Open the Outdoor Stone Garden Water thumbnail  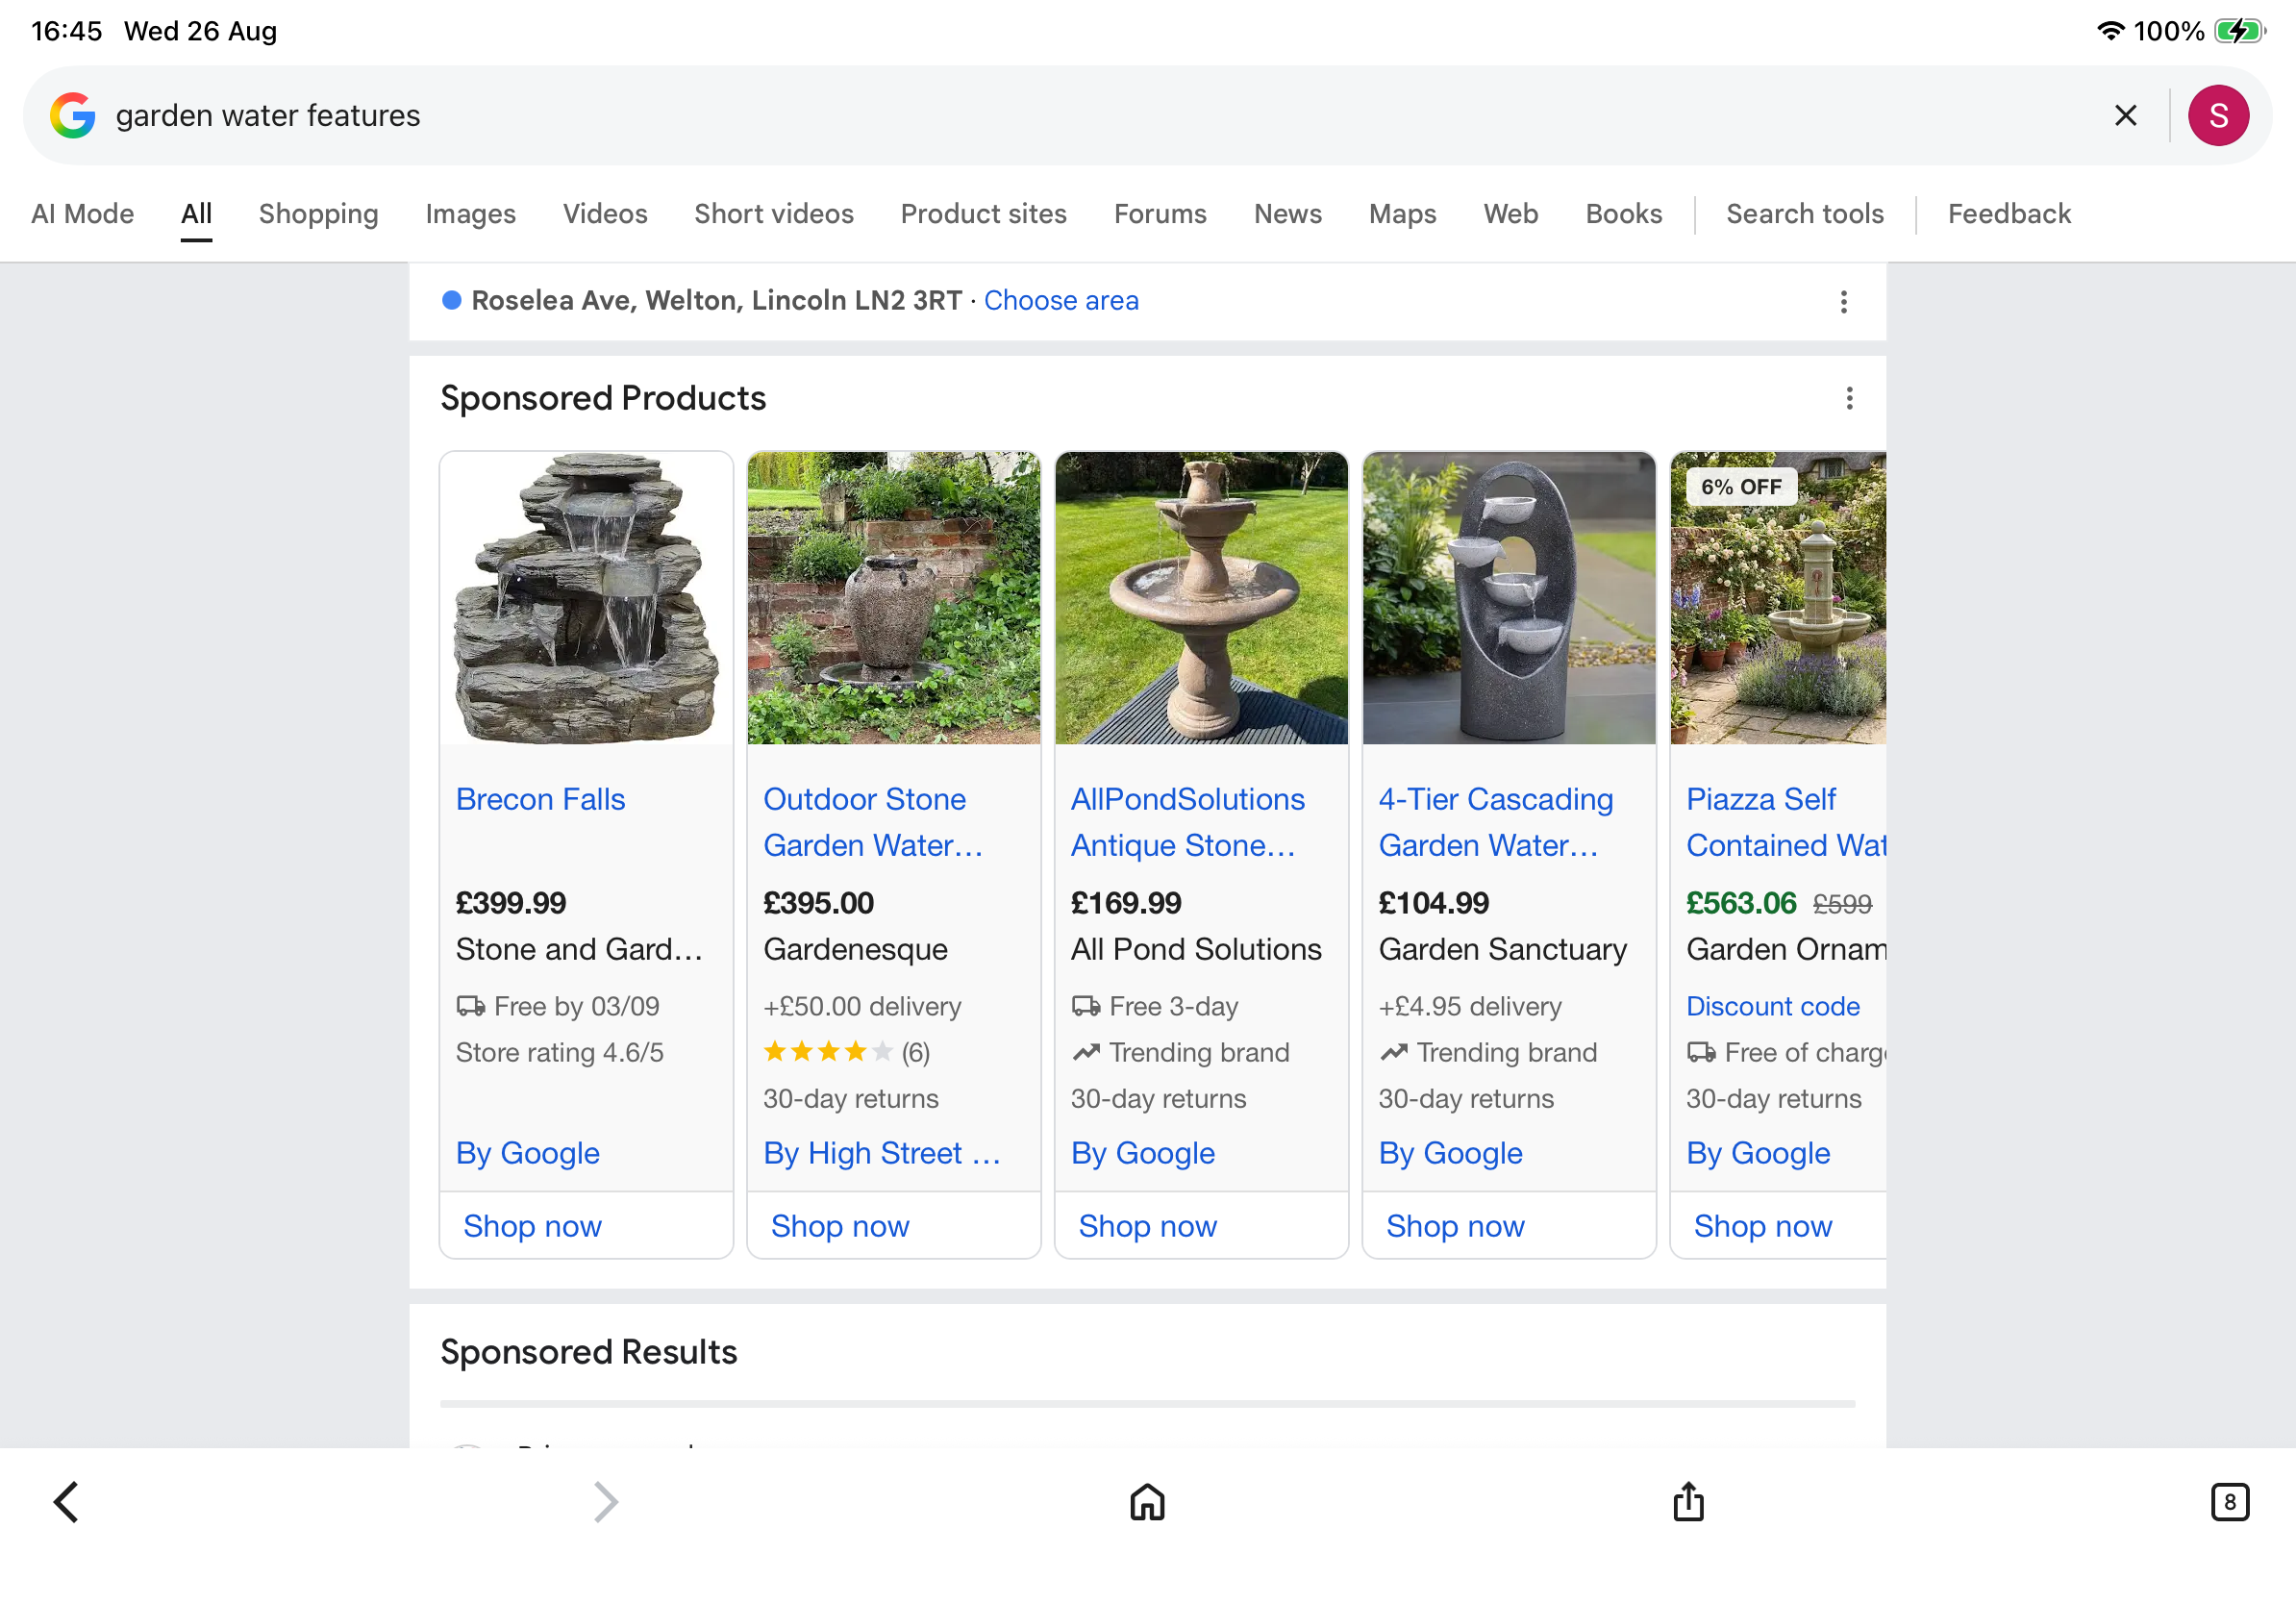coord(893,598)
